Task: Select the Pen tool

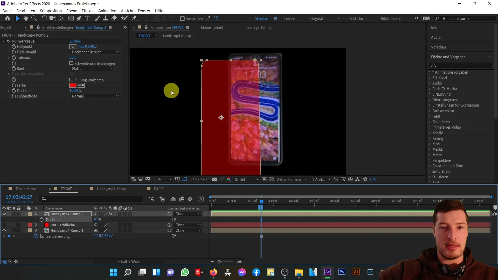Action: [79, 18]
